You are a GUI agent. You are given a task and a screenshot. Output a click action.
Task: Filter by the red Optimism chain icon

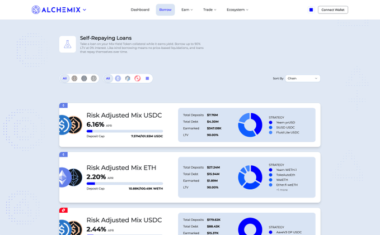(138, 78)
